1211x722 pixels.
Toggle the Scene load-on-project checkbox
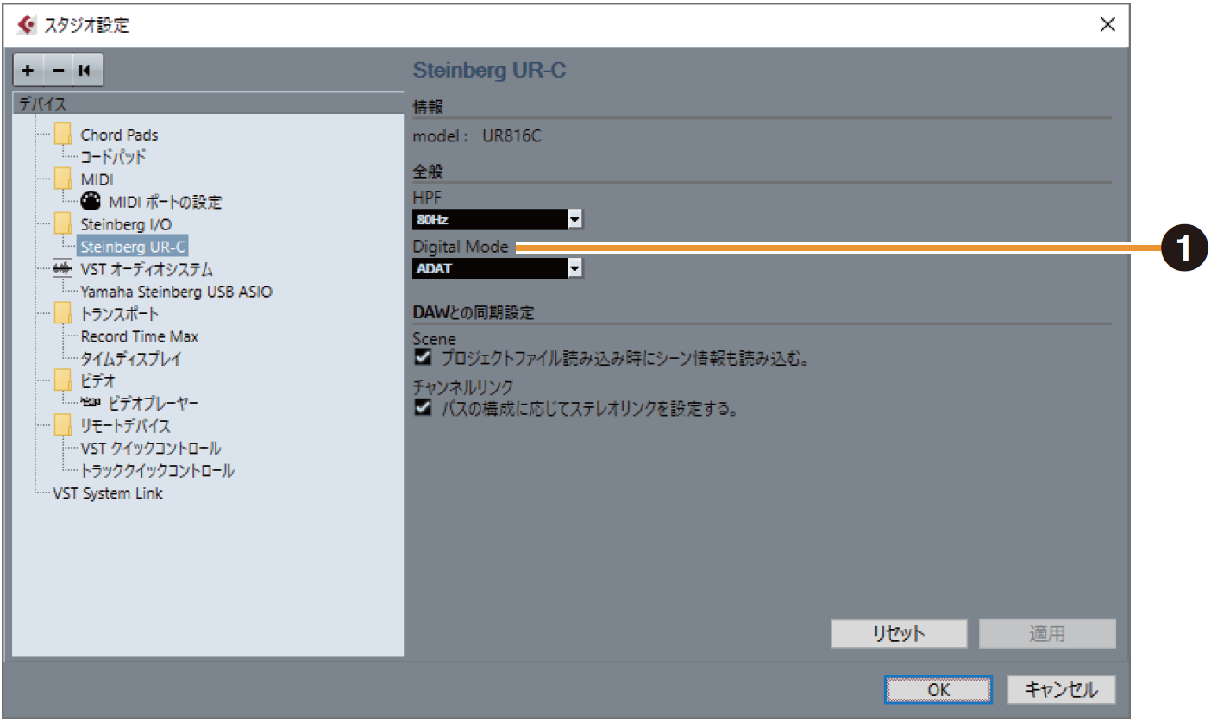point(423,357)
